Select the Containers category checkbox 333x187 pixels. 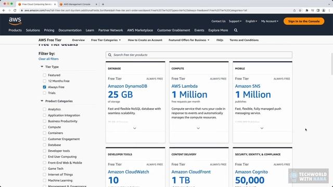[x=44, y=133]
